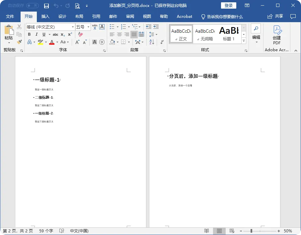The height and width of the screenshot is (235, 301).
Task: Open the font size 五号 dropdown
Action: pos(88,27)
